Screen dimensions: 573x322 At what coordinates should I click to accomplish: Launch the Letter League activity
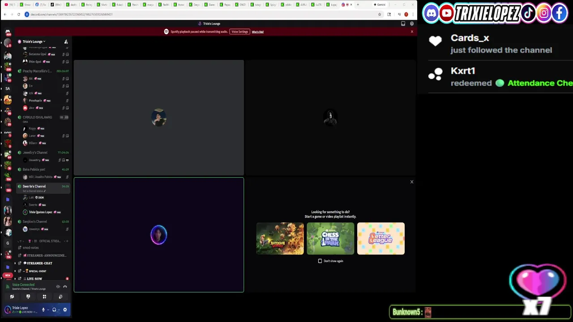click(381, 238)
